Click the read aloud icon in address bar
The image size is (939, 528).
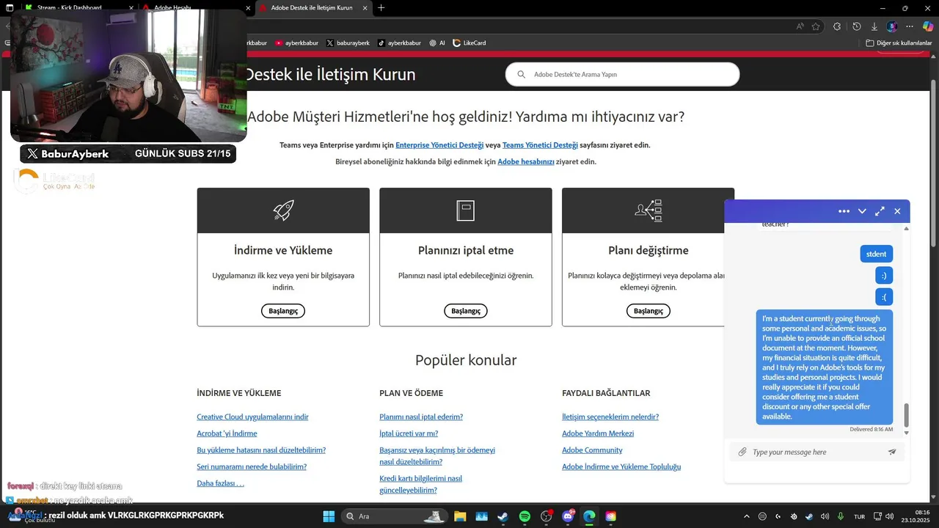[800, 26]
